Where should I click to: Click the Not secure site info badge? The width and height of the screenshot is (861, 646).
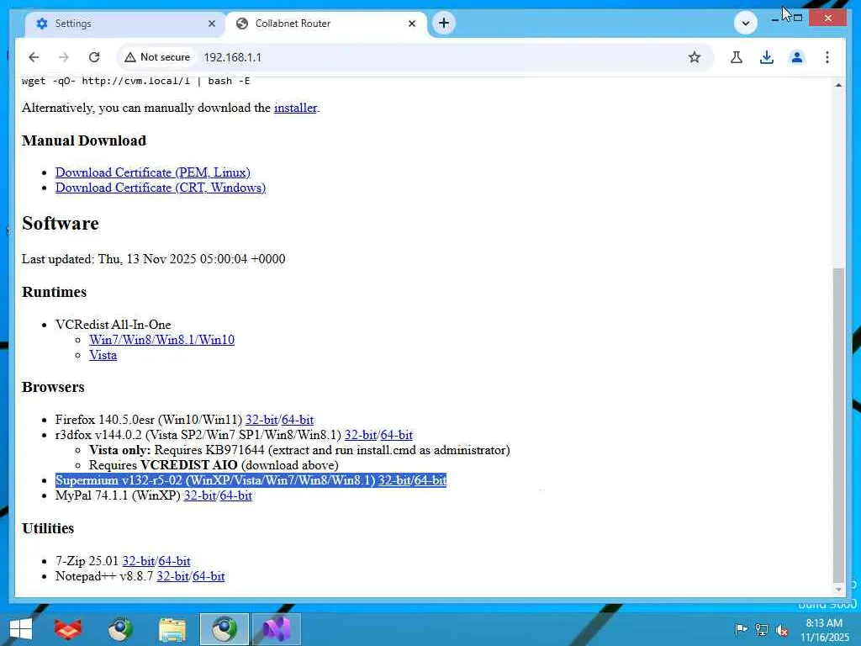[x=157, y=57]
